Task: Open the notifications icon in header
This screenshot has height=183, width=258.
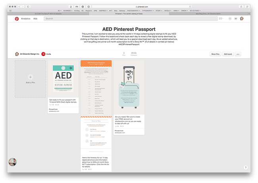Action: [235, 19]
